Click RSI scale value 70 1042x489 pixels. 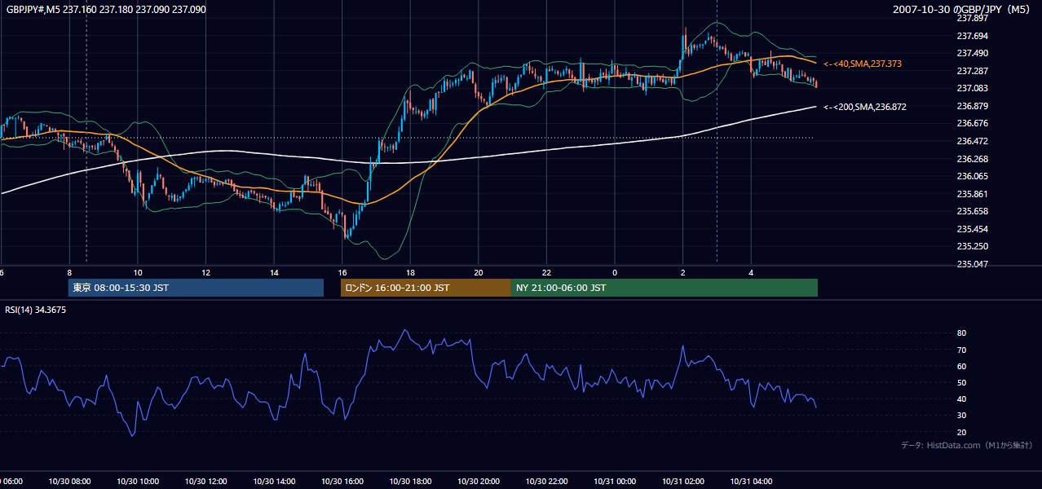[961, 350]
